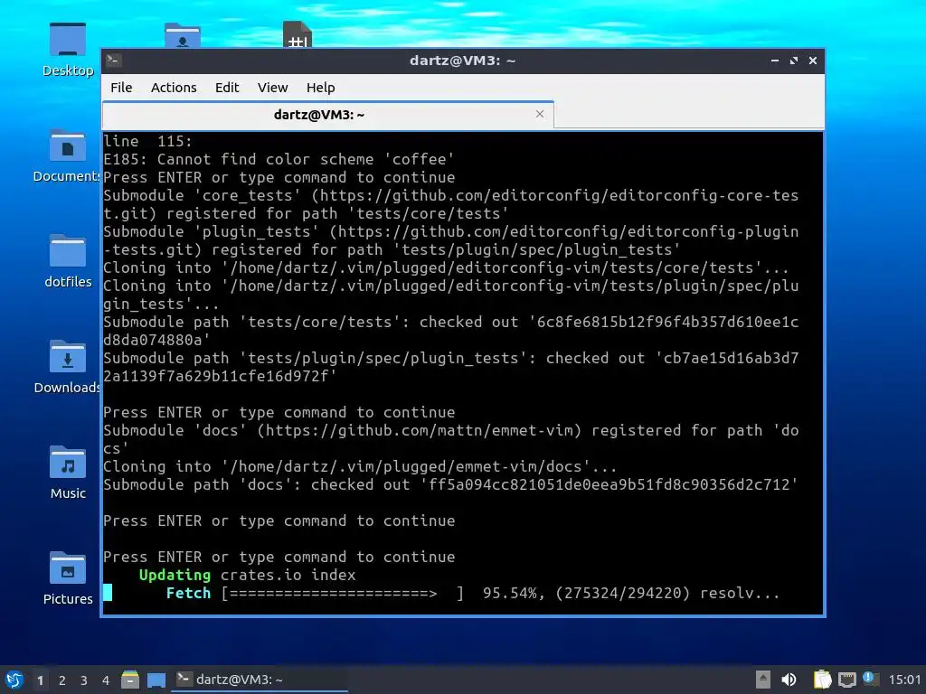Switch to workspace 2 in the pager

pos(62,680)
